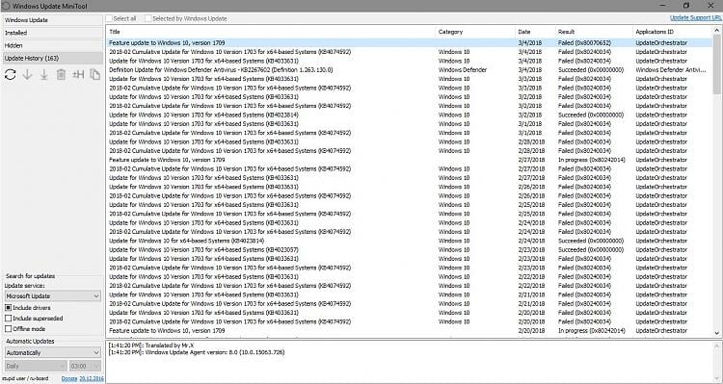Sort by the Date column header
This screenshot has width=723, height=384.
535,32
